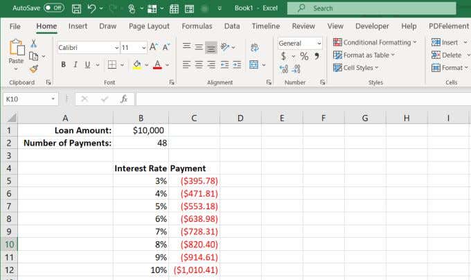The image size is (471, 280).
Task: Click Increase Indent icon
Action: [x=237, y=64]
